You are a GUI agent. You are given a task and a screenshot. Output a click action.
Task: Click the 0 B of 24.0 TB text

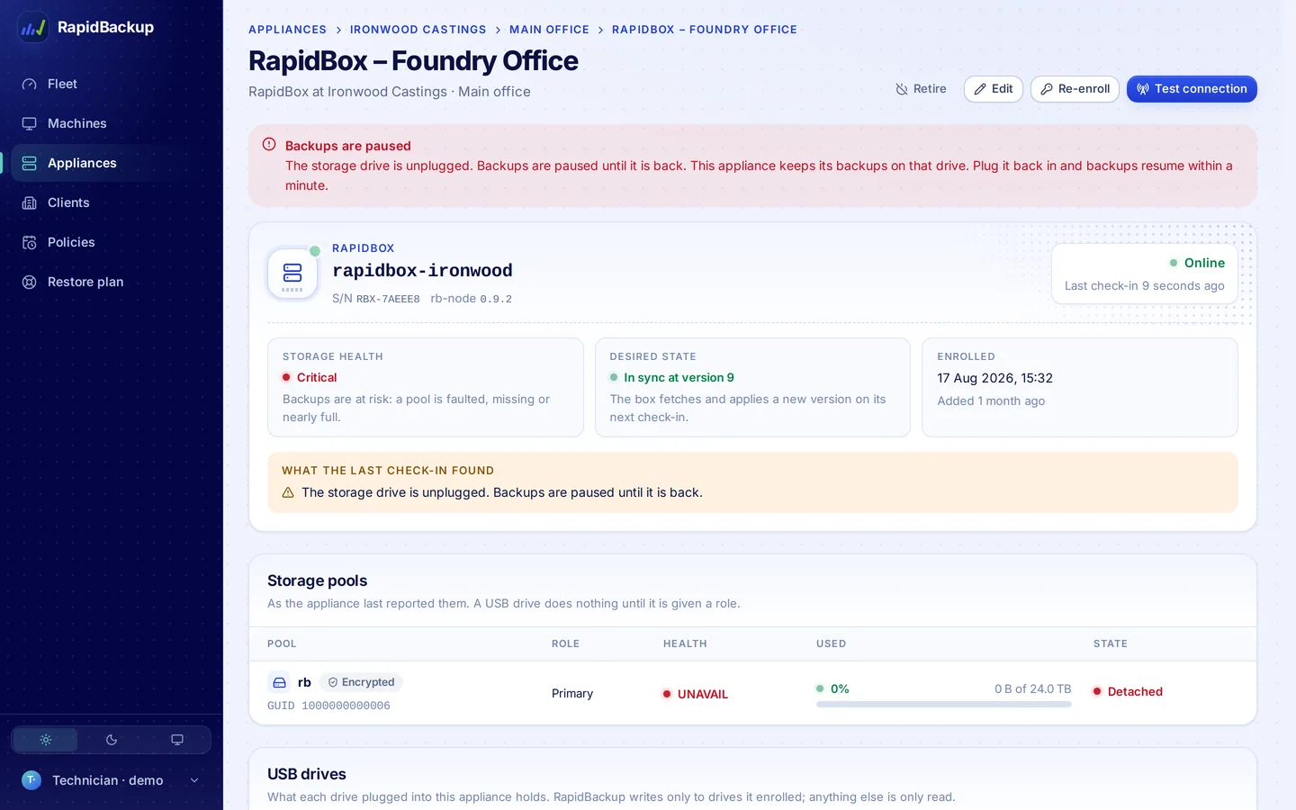(x=1032, y=688)
